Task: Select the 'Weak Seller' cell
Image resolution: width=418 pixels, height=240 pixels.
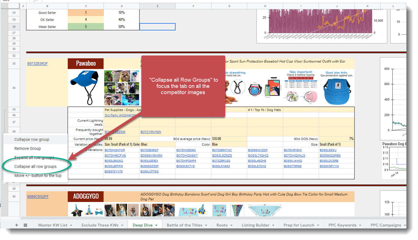Action: point(47,27)
